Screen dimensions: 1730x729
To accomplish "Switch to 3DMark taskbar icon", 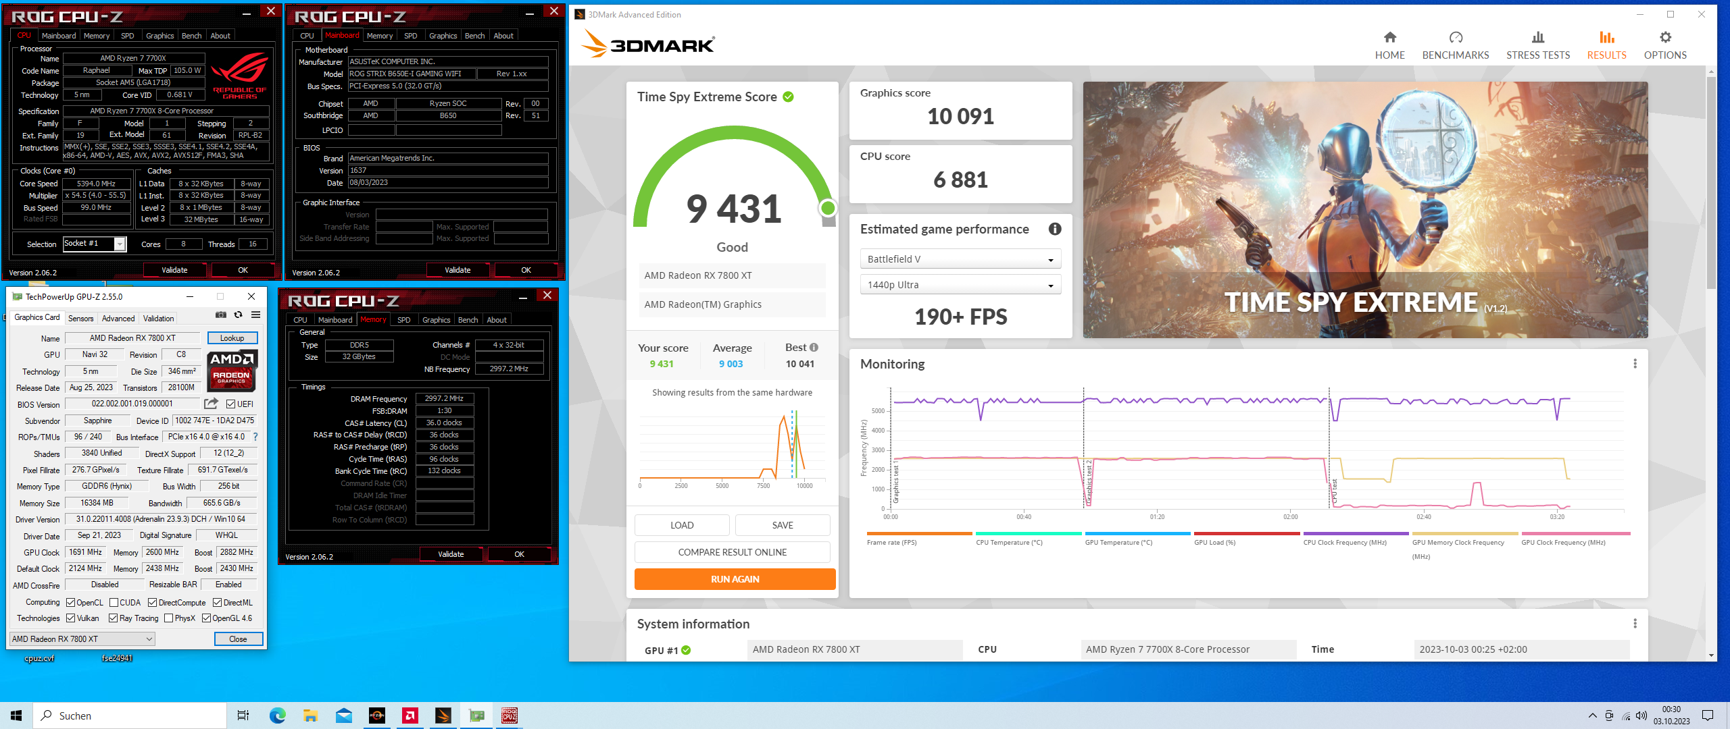I will tap(443, 715).
